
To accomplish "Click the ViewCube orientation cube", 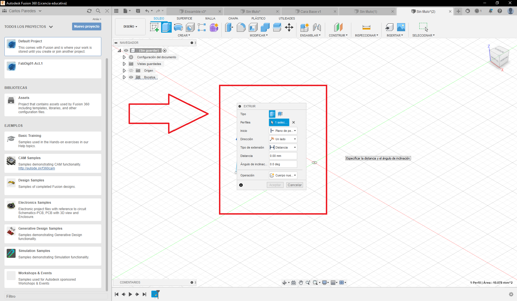I will pos(500,57).
